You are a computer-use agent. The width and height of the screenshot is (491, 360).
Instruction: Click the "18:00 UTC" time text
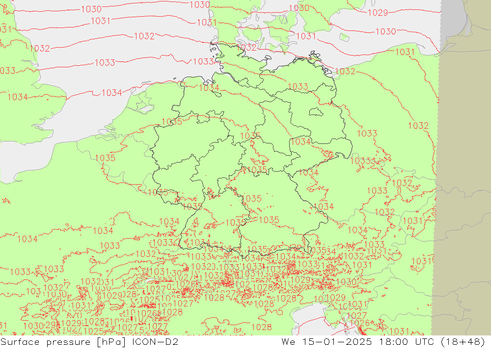(x=407, y=341)
